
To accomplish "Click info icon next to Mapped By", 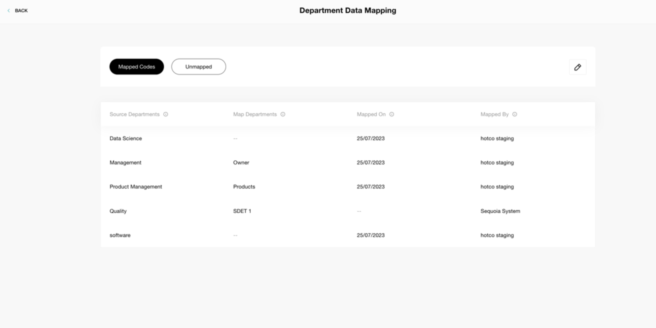I will (x=514, y=114).
